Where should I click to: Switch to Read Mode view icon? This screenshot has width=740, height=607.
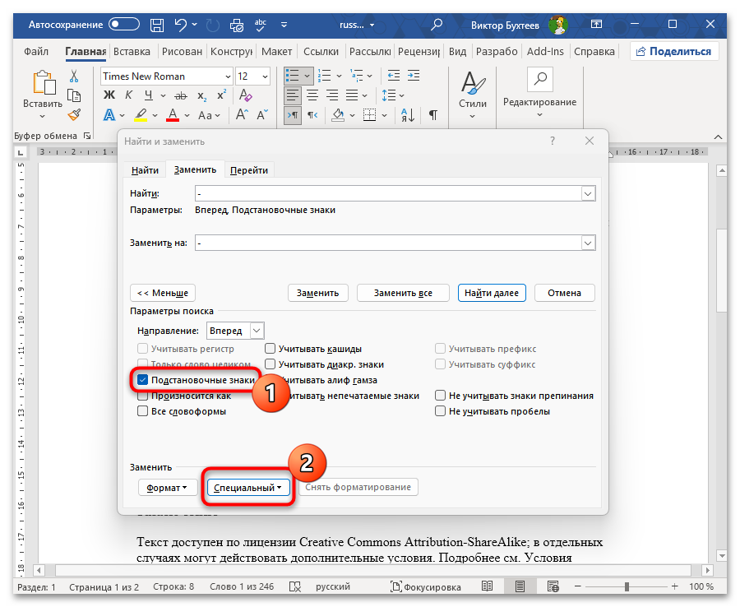(x=488, y=586)
